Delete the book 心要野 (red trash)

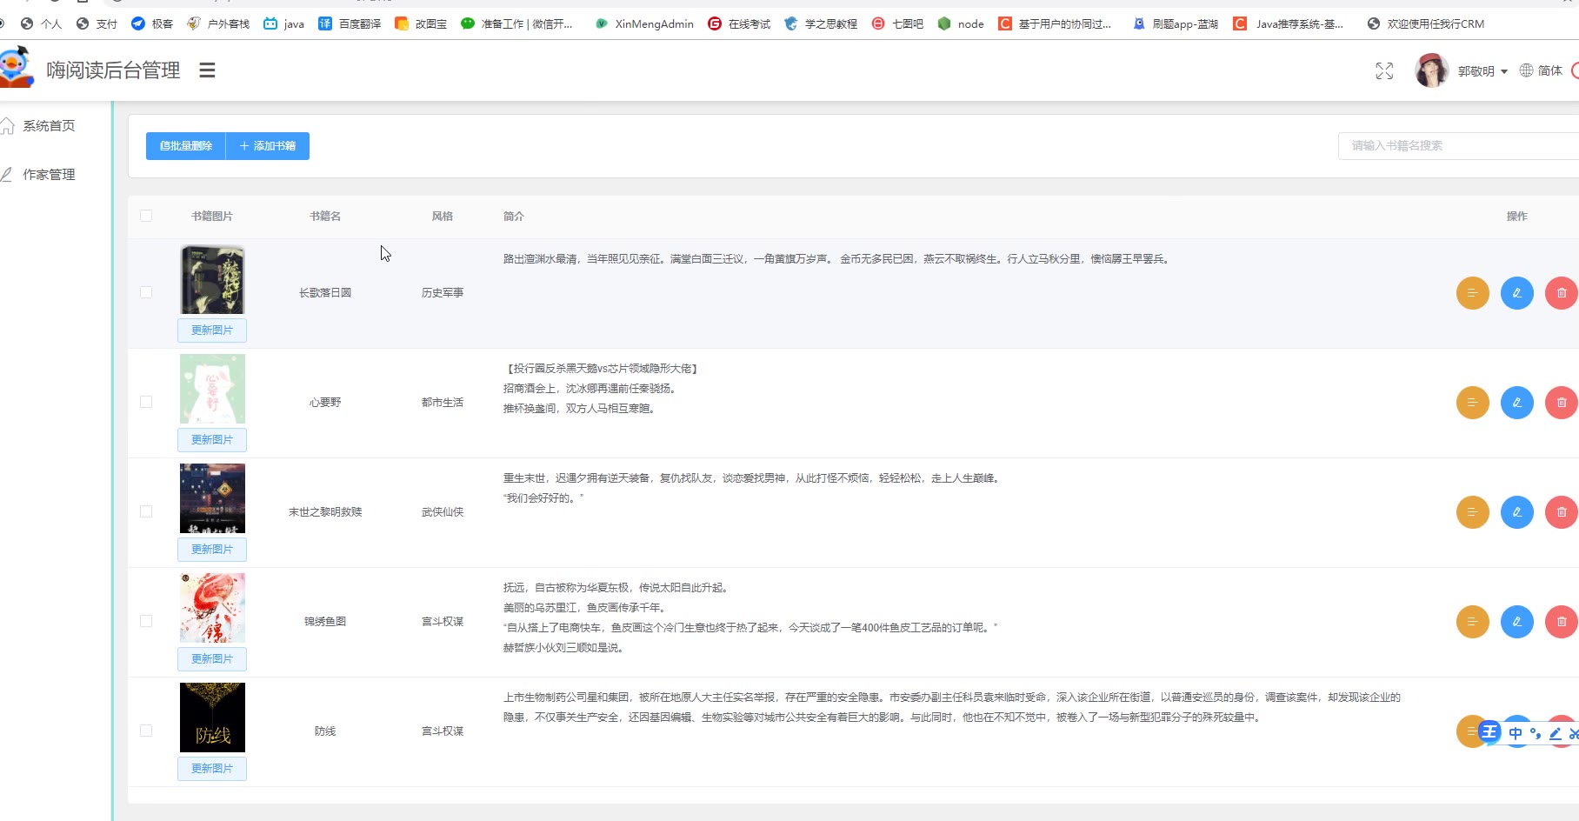coord(1562,403)
